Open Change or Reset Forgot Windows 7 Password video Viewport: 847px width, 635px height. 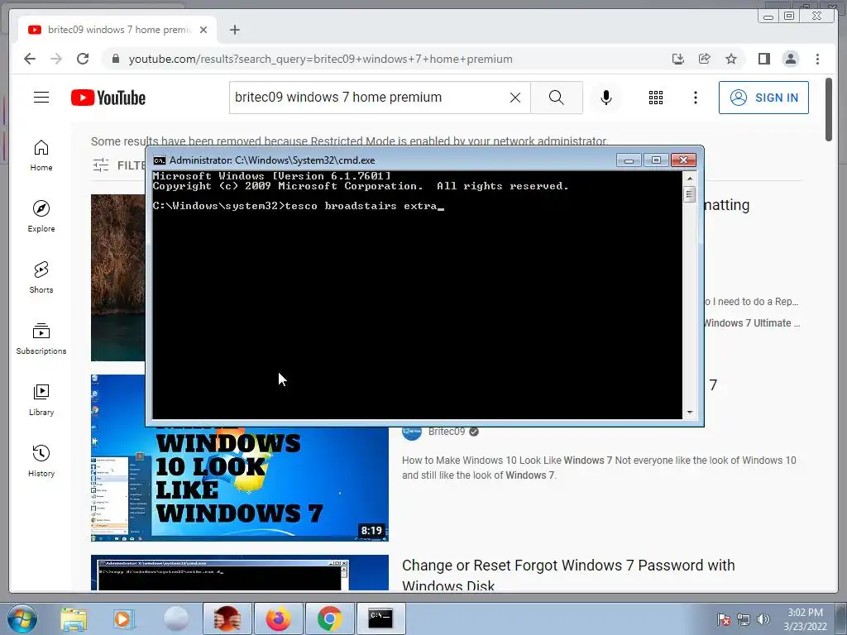[568, 575]
